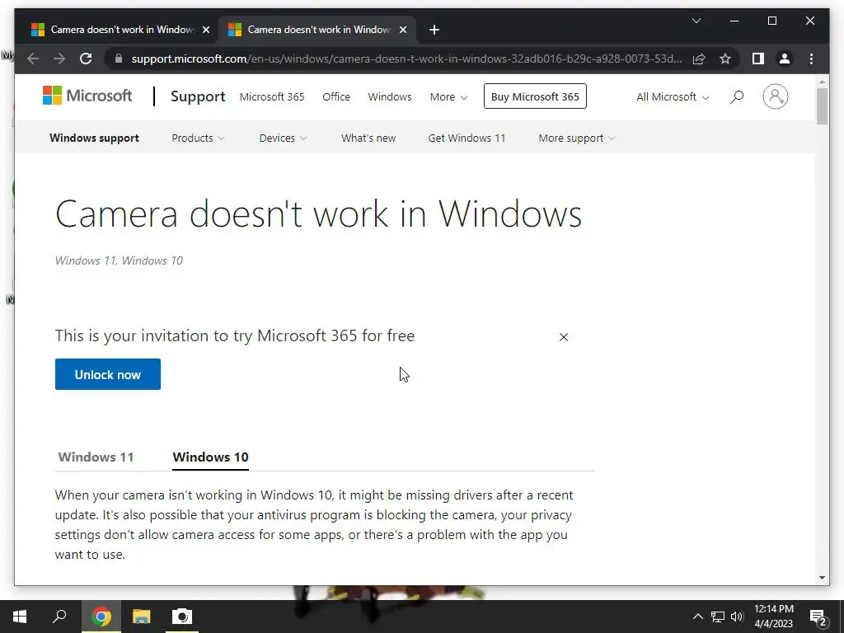Bookmark this page with star icon
The width and height of the screenshot is (844, 633).
tap(725, 59)
